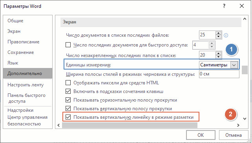Click the Отмена button
The height and width of the screenshot is (143, 252).
234,135
